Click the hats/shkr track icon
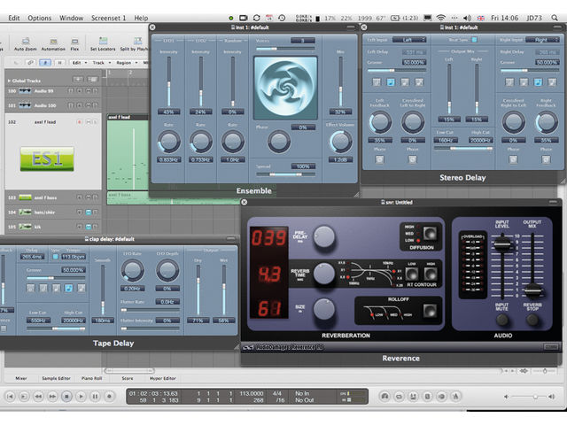Image resolution: width=567 pixels, height=425 pixels. [25, 212]
